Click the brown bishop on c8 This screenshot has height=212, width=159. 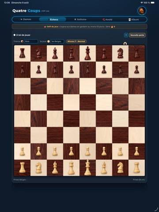pos(55,53)
